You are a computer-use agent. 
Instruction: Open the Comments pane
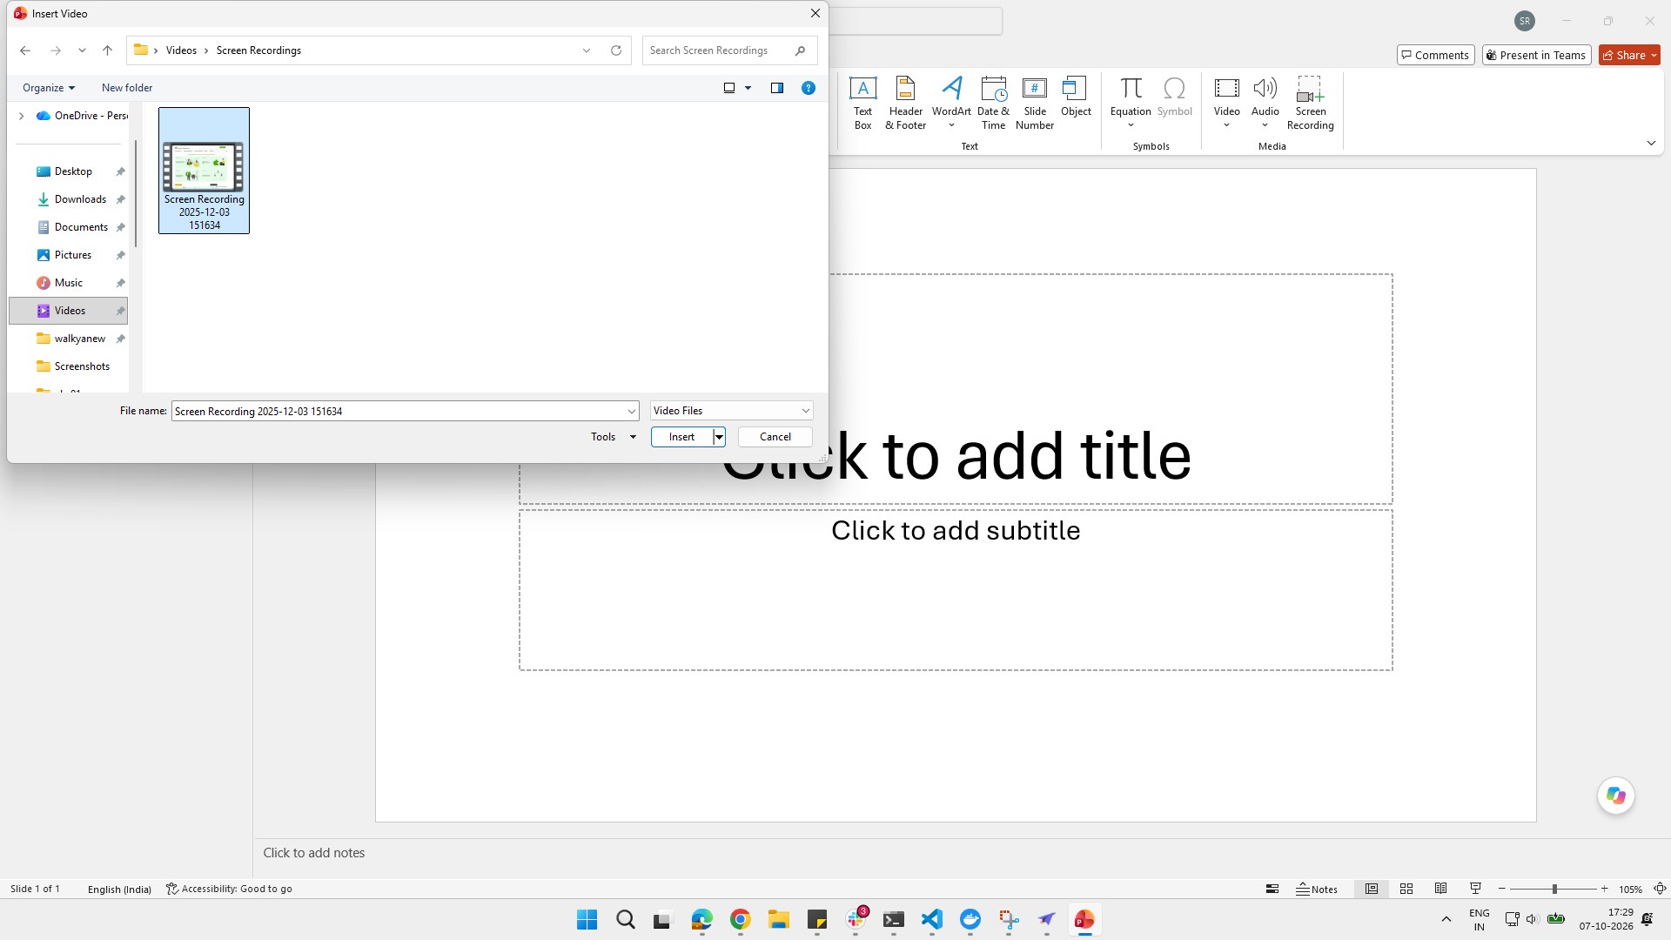(1435, 55)
